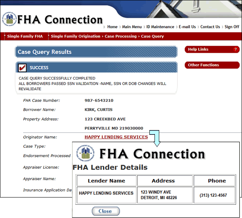The image size is (242, 218).
Task: Click the question mark icon on Help Links
Action: [x=236, y=49]
